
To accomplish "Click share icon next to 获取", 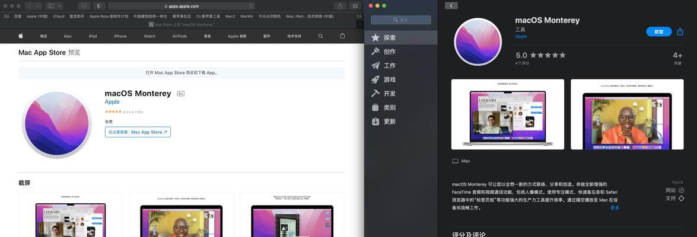I will coord(680,31).
